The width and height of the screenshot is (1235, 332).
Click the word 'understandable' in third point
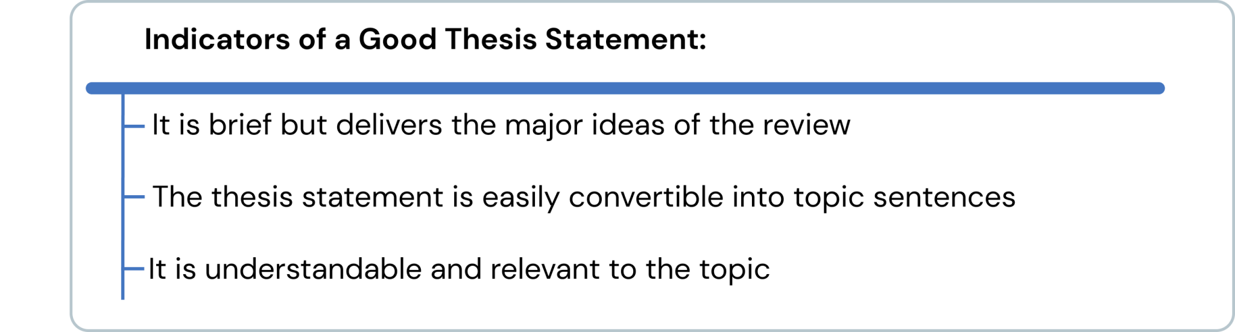coord(313,269)
